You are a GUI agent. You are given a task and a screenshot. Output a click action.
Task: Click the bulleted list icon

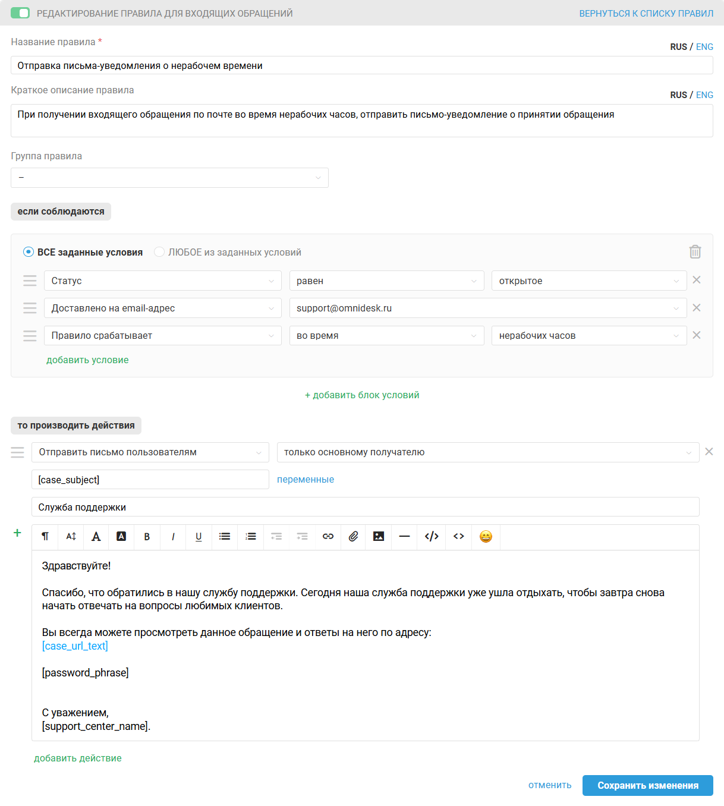225,537
